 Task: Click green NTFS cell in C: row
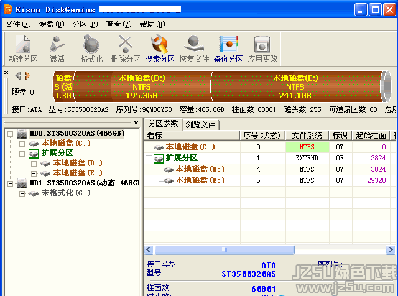pos(307,147)
